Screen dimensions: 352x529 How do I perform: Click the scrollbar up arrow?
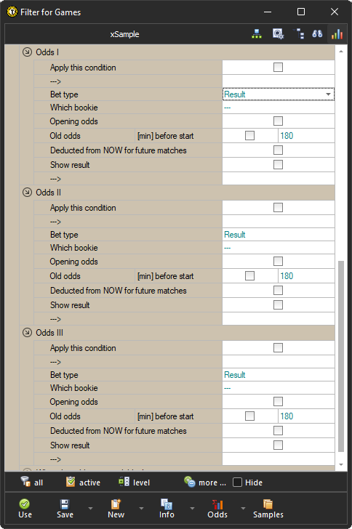coord(341,52)
